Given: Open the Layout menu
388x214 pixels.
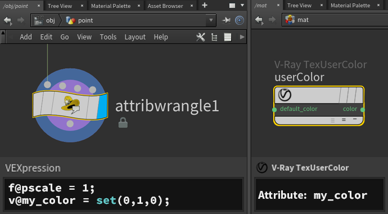Looking at the screenshot, I should 135,37.
